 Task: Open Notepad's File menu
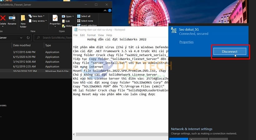coord(75,35)
